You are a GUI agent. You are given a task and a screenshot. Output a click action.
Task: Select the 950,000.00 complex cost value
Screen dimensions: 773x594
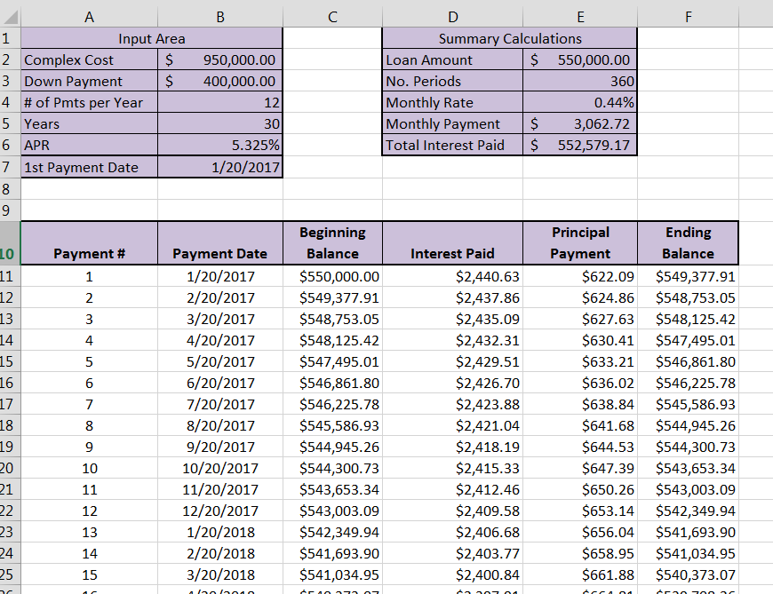[220, 59]
